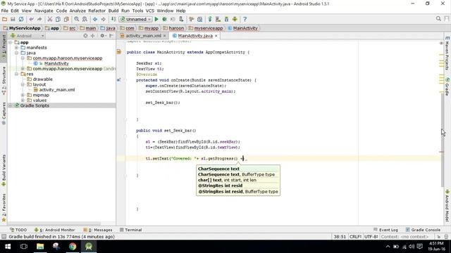Open the VCS menu
The height and width of the screenshot is (253, 451).
click(150, 11)
